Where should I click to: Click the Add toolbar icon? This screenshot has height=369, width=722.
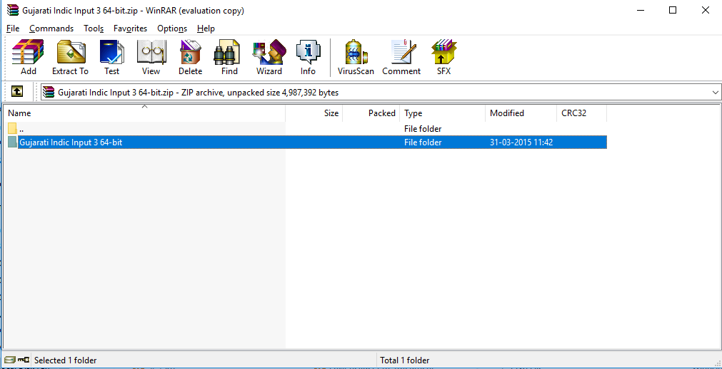[28, 57]
